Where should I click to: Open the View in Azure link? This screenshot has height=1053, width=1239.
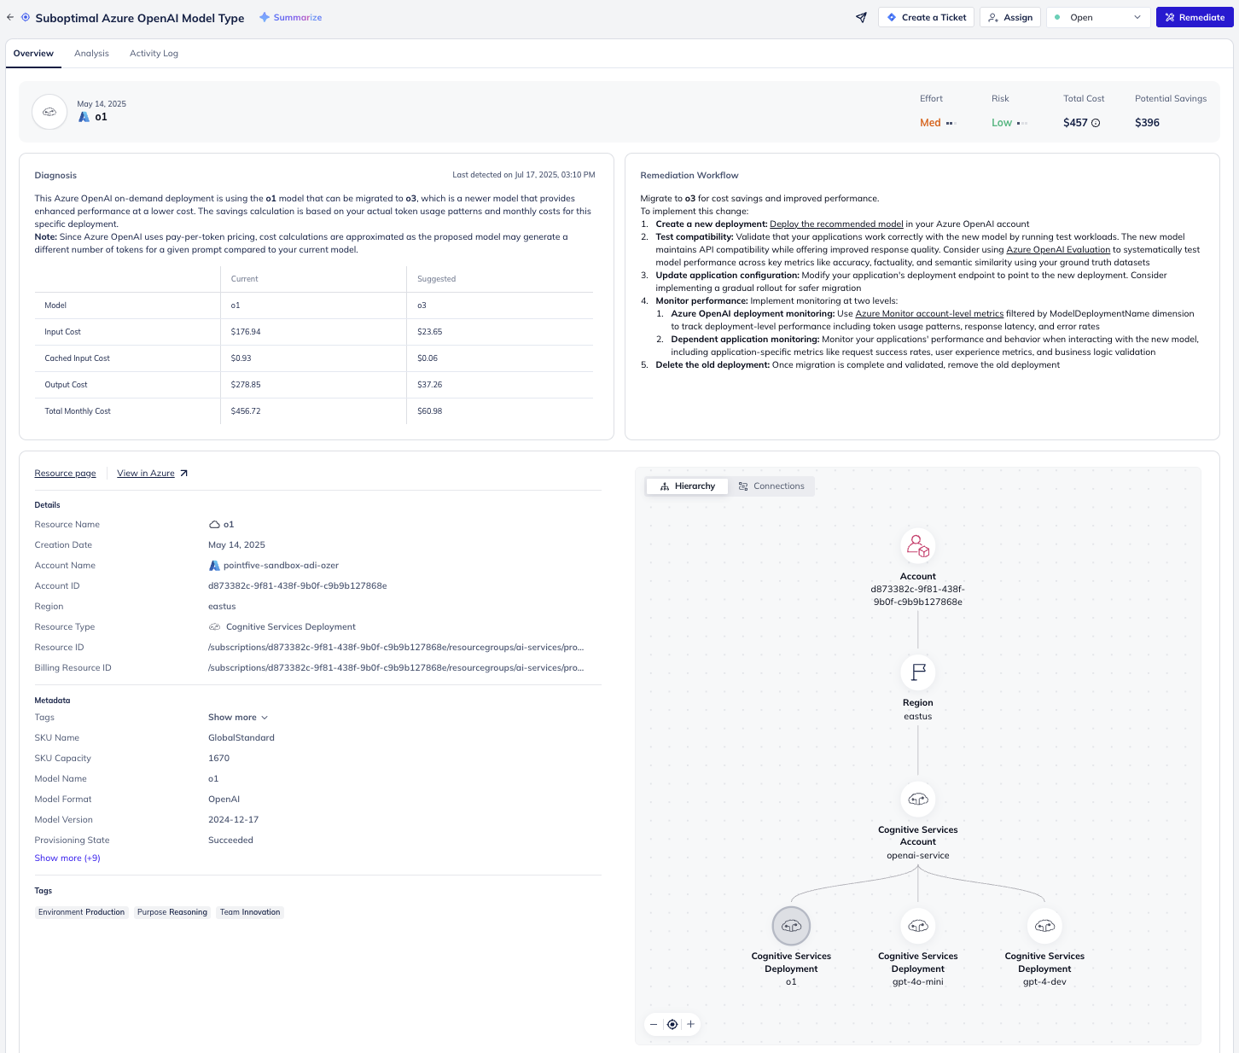(x=146, y=474)
